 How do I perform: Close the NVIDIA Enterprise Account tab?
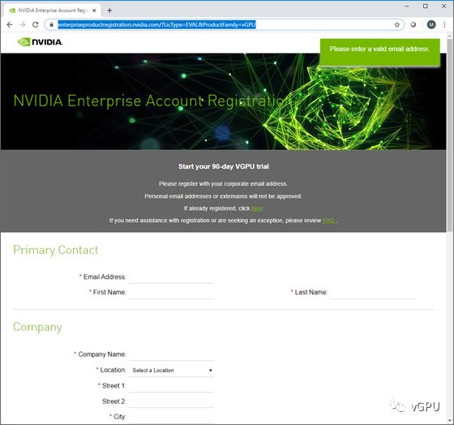pos(94,11)
